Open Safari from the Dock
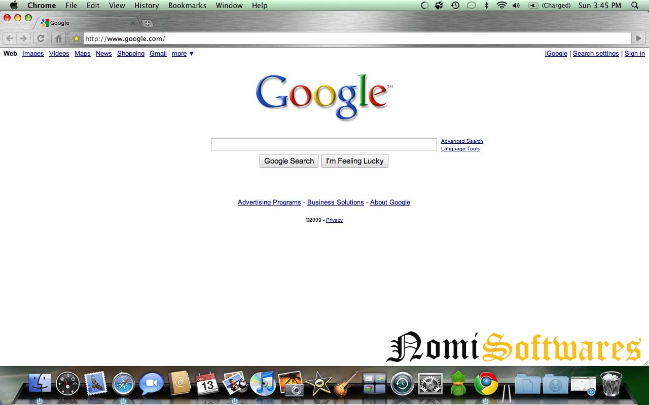The width and height of the screenshot is (649, 405). click(x=123, y=383)
